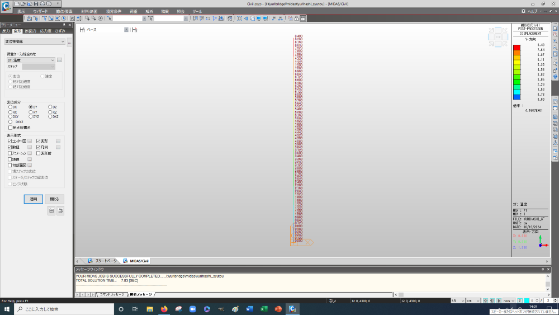Screen dimensions: 559x315
Task: Click the lock icon in main toolbar
Action: click(x=302, y=18)
